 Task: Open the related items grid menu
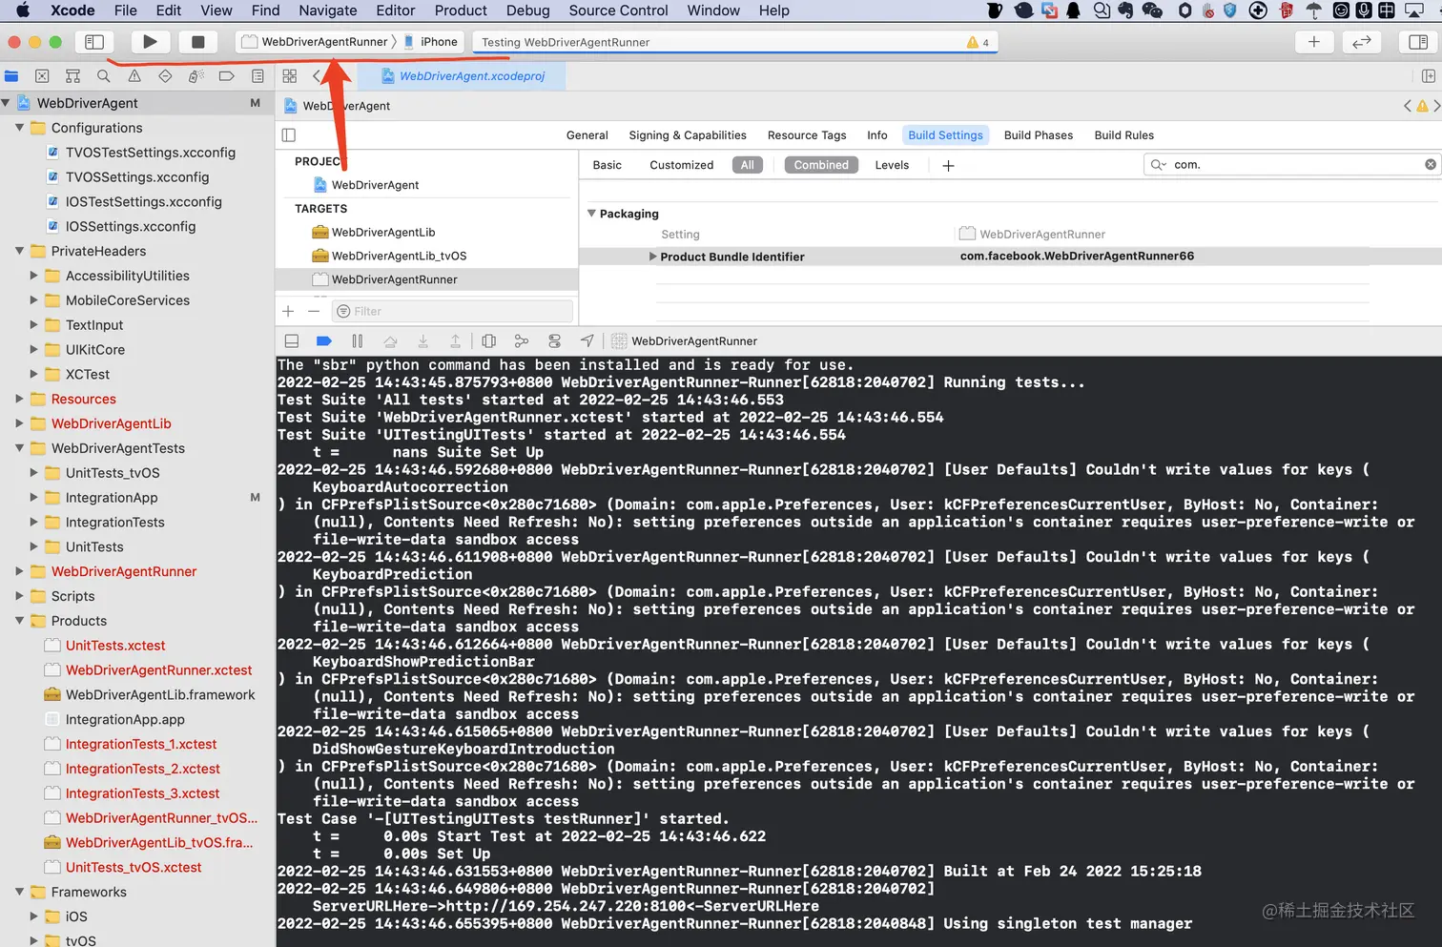[x=290, y=76]
